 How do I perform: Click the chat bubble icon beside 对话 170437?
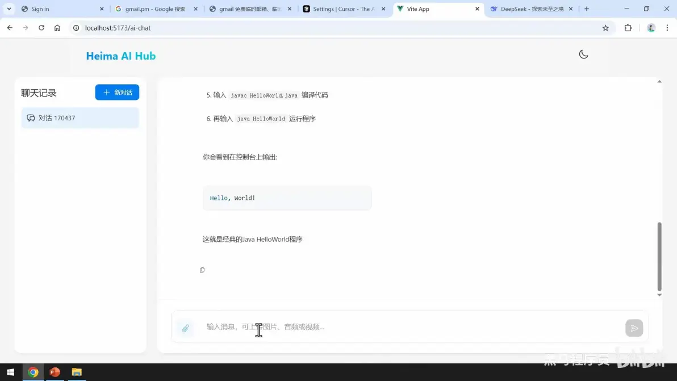[x=31, y=118]
